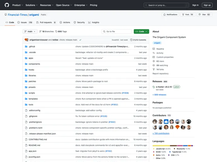Viewport: 217px width, 162px height.
Task: Open the apps folder
Action: point(31,58)
